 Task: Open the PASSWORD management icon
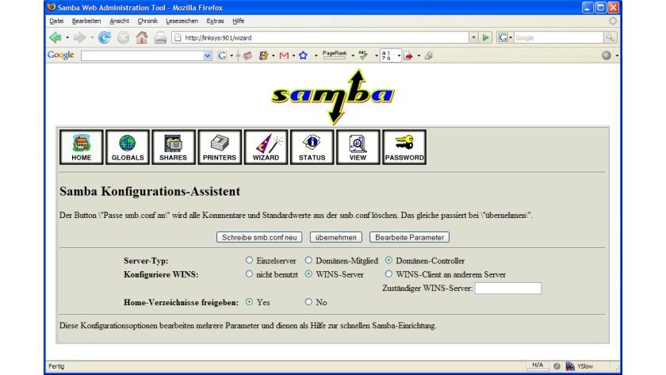[404, 147]
